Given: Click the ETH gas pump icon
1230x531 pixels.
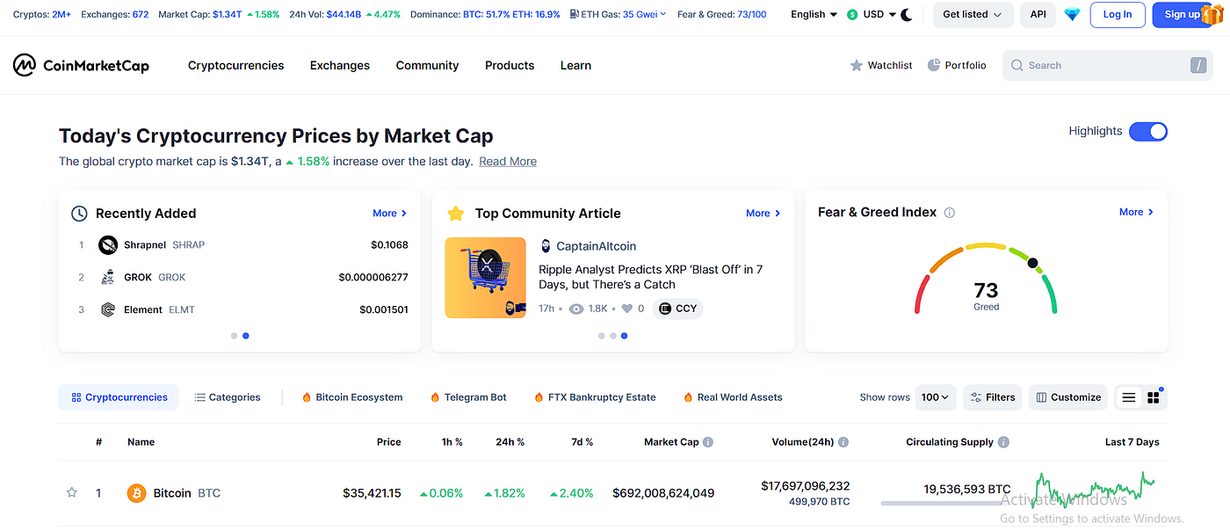Looking at the screenshot, I should 574,14.
